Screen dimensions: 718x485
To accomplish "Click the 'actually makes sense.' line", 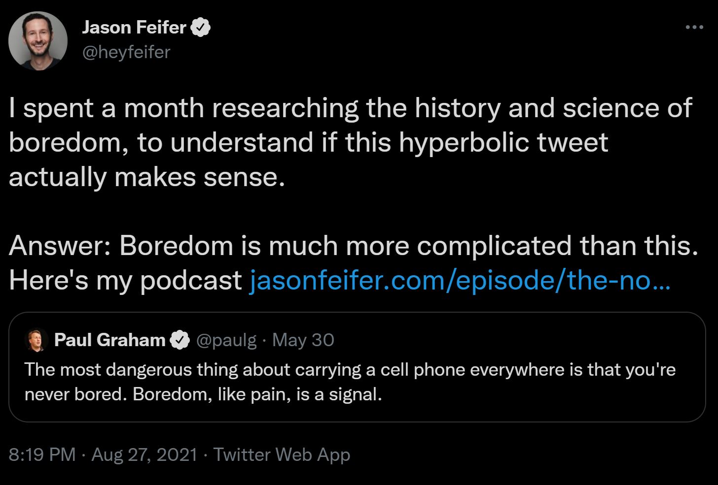I will click(x=147, y=177).
